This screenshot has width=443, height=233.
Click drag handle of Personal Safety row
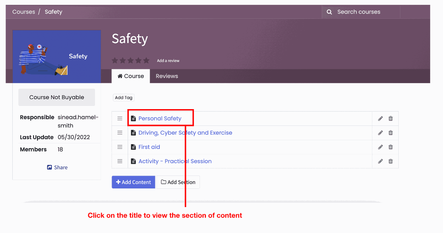click(120, 118)
